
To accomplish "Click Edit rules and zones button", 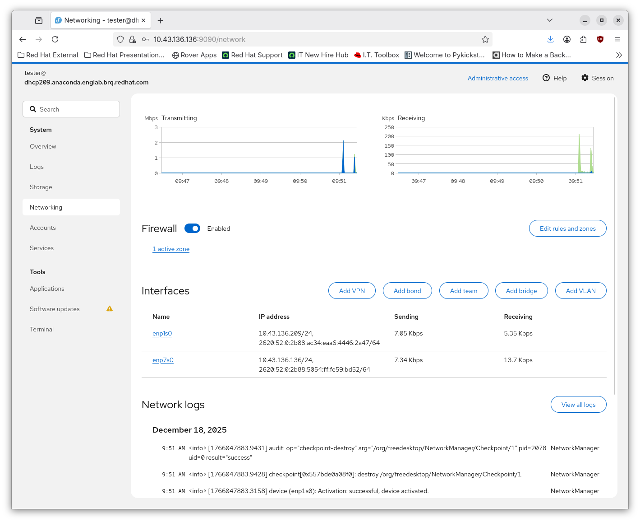I will [567, 228].
